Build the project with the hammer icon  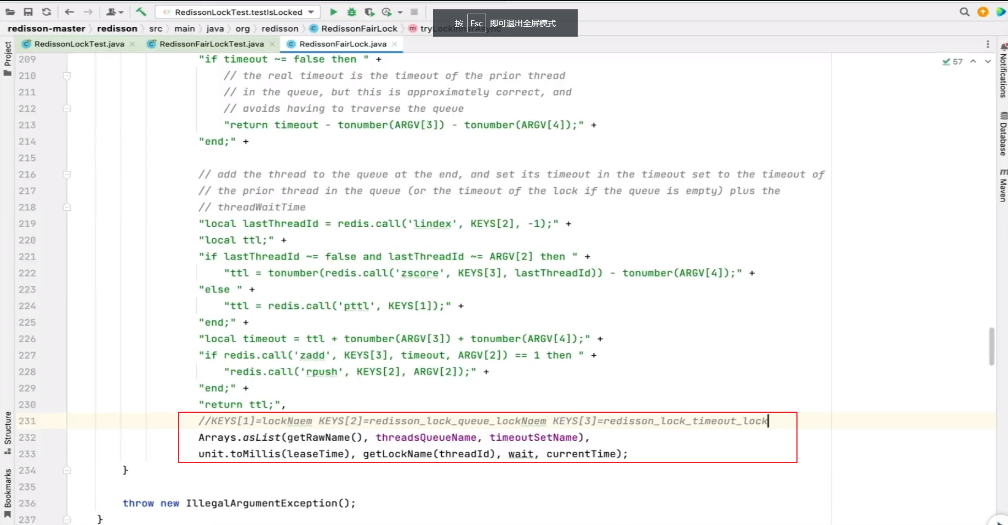141,11
